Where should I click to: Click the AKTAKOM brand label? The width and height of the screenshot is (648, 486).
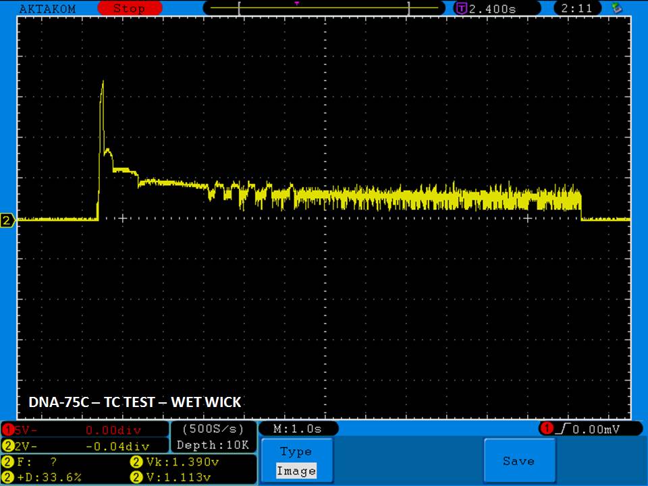pos(48,9)
